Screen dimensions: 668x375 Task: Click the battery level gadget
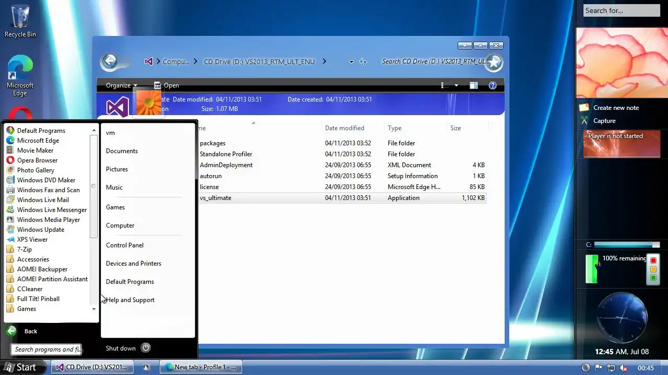pyautogui.click(x=592, y=269)
